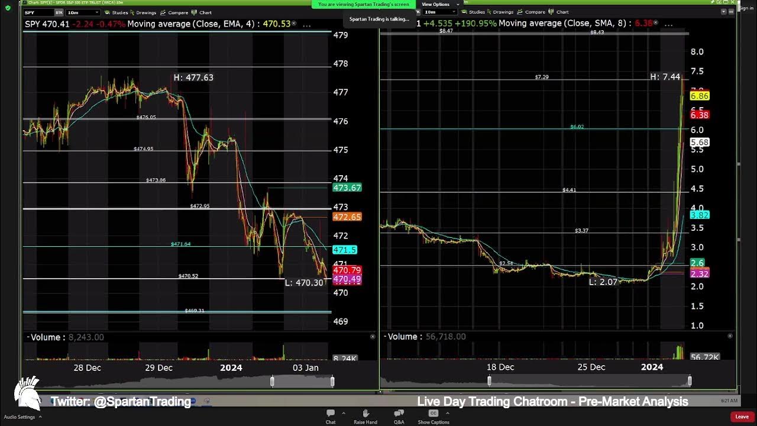Viewport: 757px width, 426px height.
Task: Click the L: 470.30 low marker
Action: click(304, 283)
